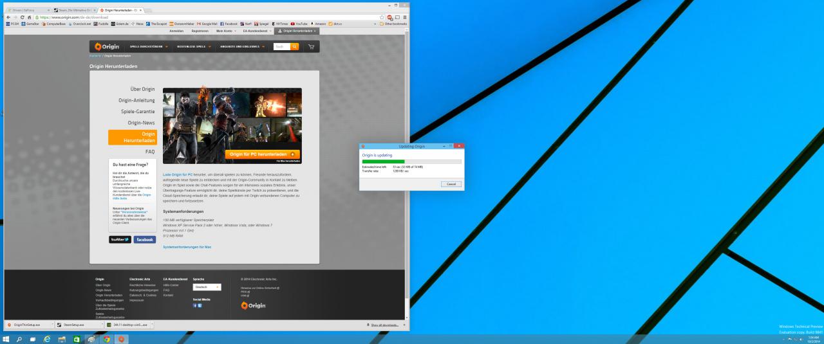Click the clock in the system tray
824x344 pixels.
pos(814,339)
